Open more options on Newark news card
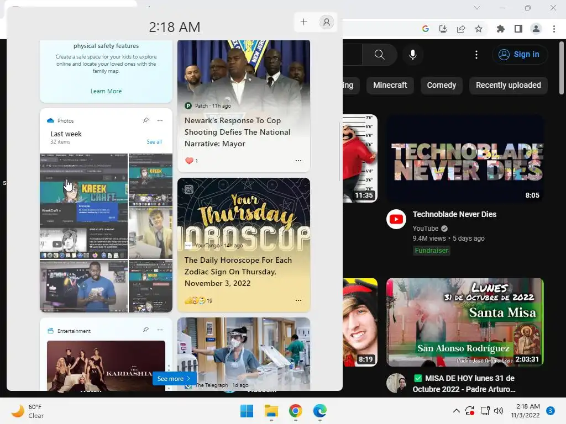The height and width of the screenshot is (424, 566). 298,161
